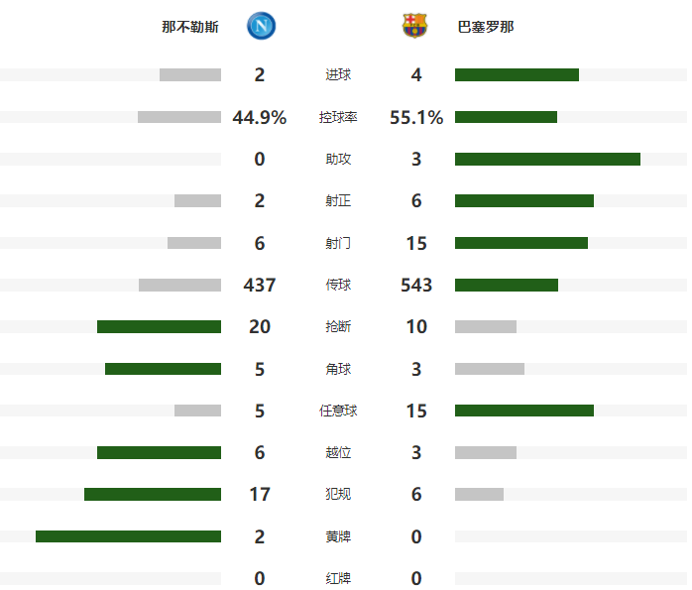Click Barcelona's green 助攻 bar

(x=547, y=159)
